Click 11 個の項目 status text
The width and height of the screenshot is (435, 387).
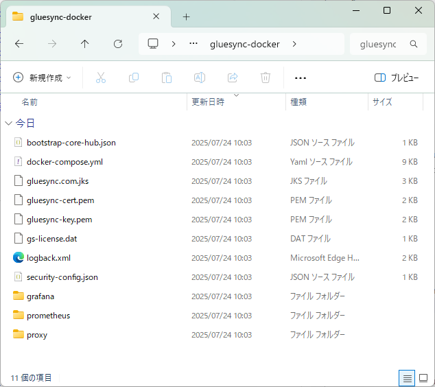click(x=31, y=378)
